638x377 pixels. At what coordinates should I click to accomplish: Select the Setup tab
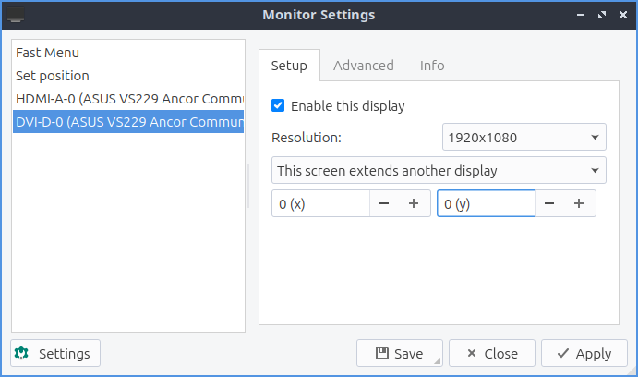(x=289, y=66)
